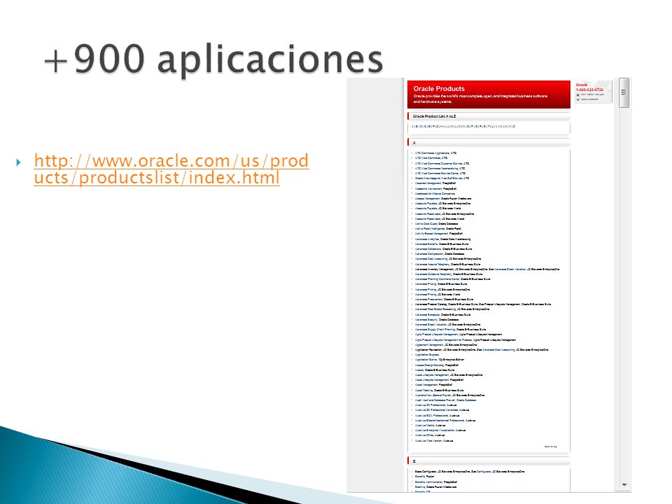Click the A section header
The height and width of the screenshot is (504, 672).
489,143
